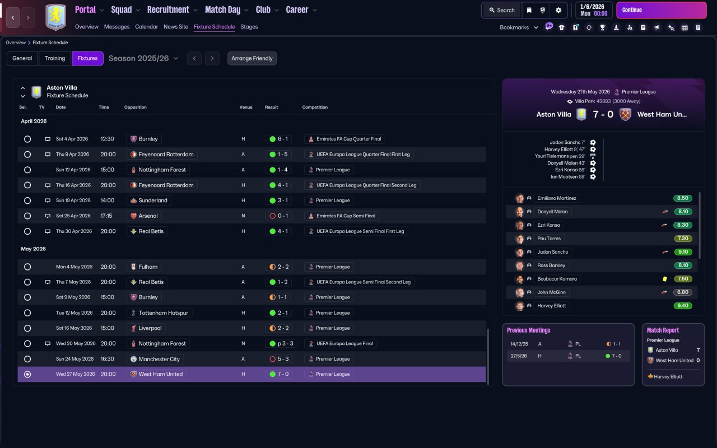Click the shirt icon in the bookmarks bar
717x448 pixels.
(562, 27)
